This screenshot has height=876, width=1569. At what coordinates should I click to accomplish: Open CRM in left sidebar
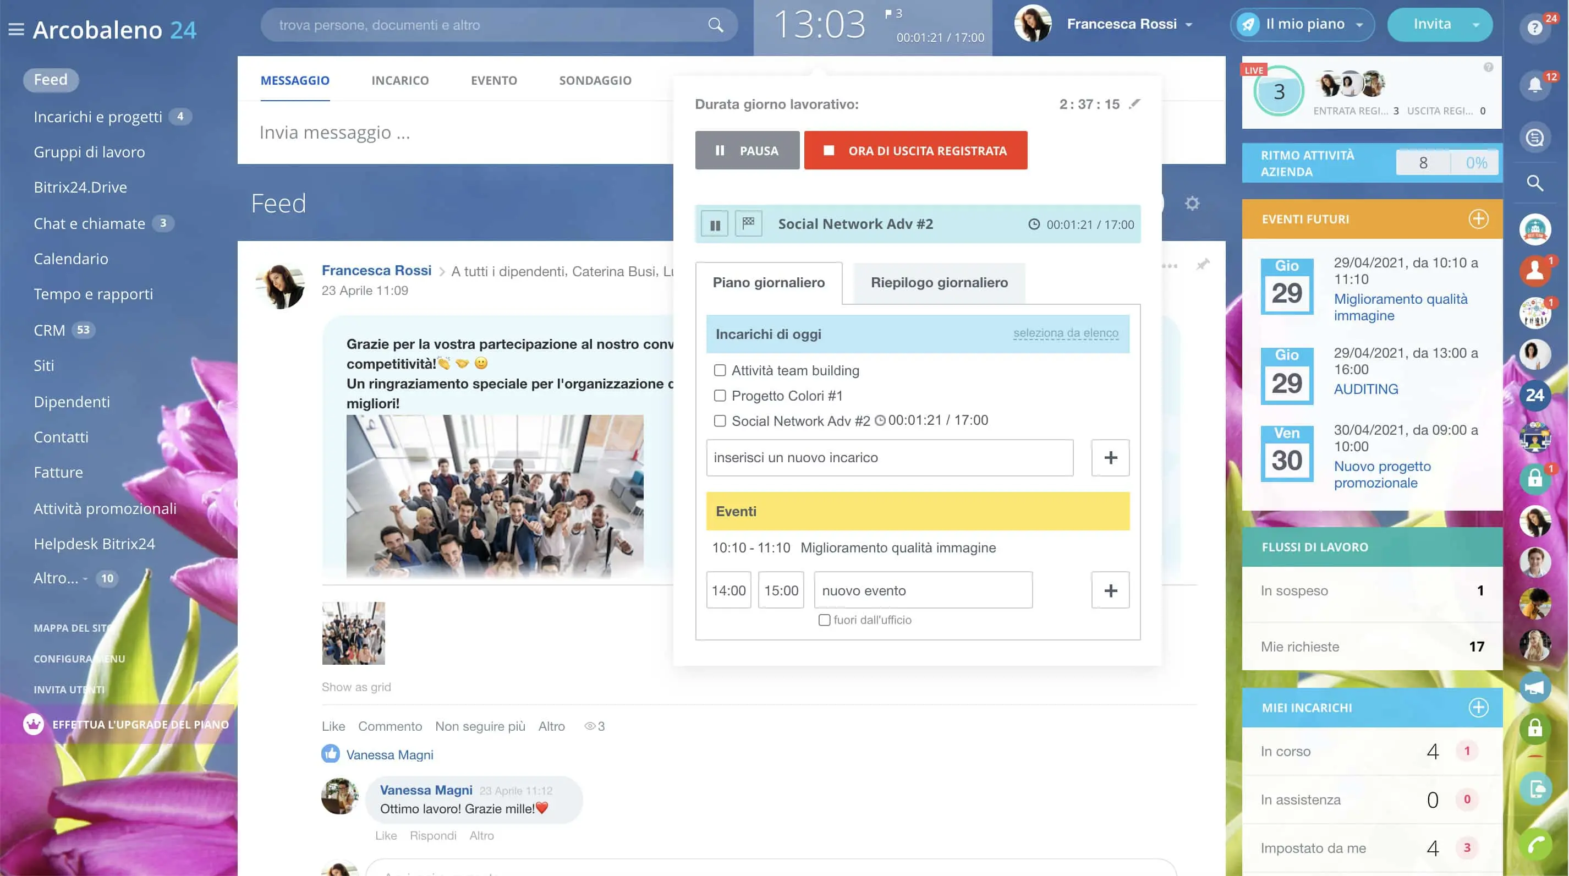click(50, 330)
